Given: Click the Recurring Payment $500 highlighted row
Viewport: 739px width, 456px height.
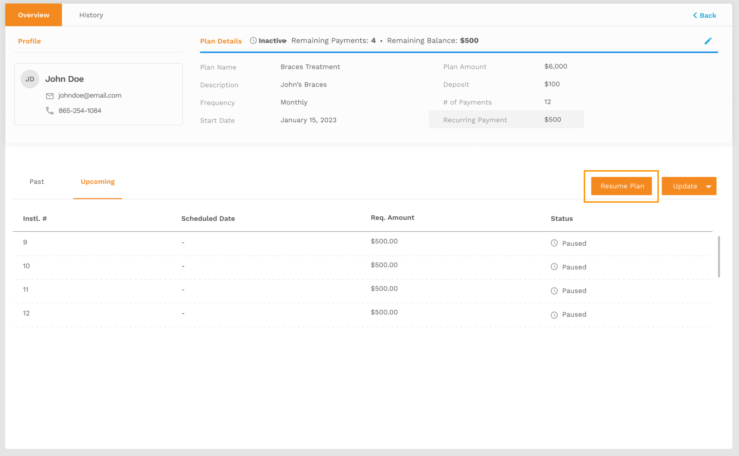Looking at the screenshot, I should 506,120.
